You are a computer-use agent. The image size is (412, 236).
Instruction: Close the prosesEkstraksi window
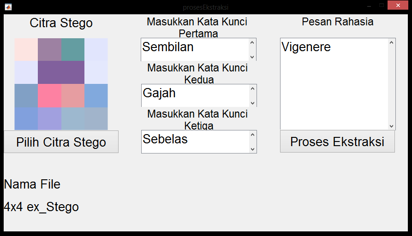pyautogui.click(x=397, y=6)
